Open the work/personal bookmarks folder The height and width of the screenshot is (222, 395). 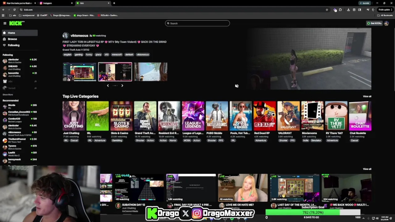pyautogui.click(x=27, y=15)
